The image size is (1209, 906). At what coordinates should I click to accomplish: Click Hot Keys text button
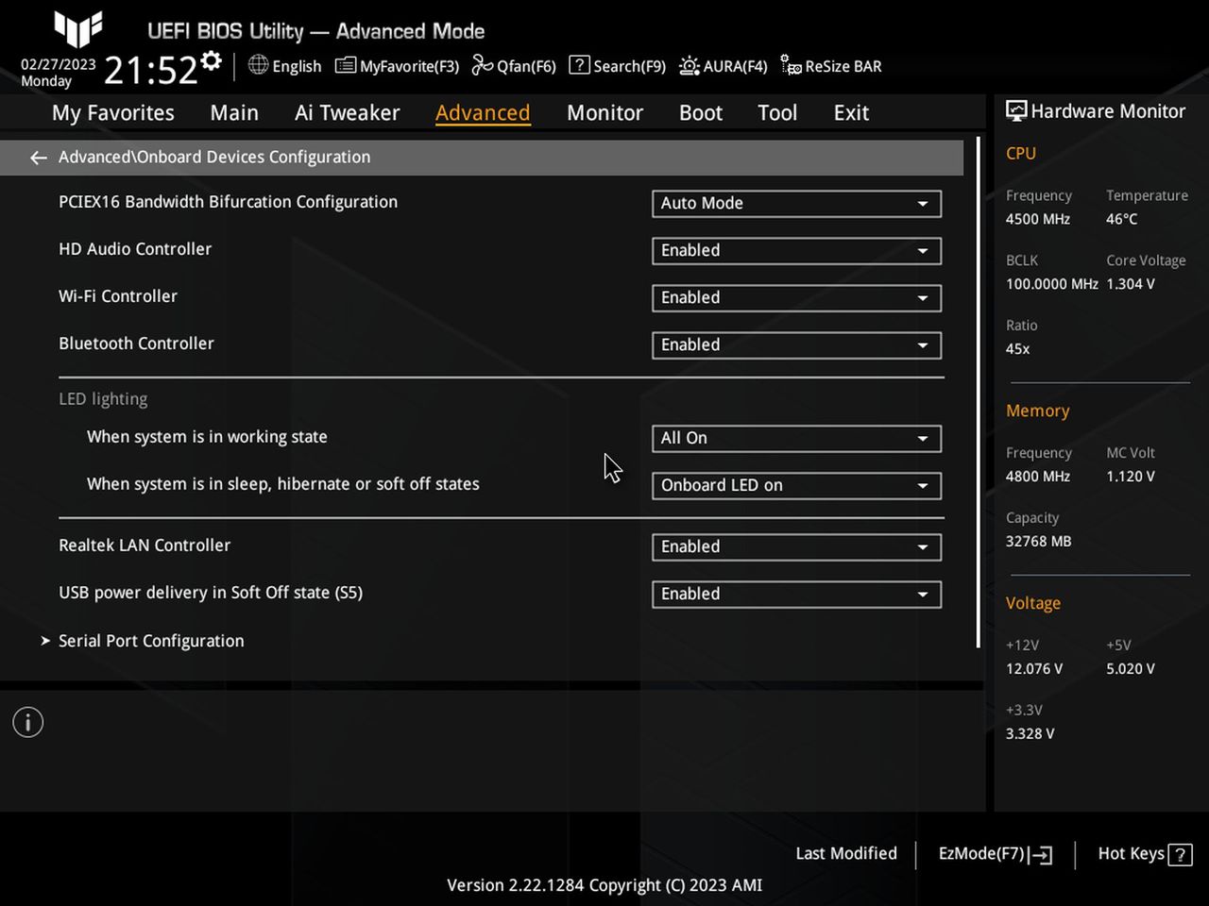click(x=1131, y=854)
